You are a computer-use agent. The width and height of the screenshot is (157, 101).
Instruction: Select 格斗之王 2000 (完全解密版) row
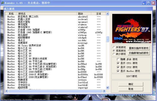pyautogui.click(x=55, y=77)
